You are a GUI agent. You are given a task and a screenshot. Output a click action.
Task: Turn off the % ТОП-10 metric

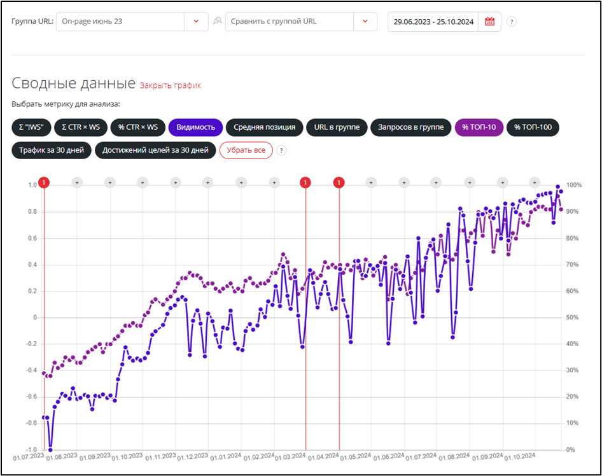478,127
